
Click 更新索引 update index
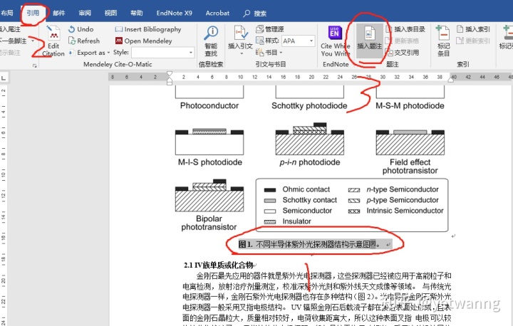pyautogui.click(x=473, y=41)
